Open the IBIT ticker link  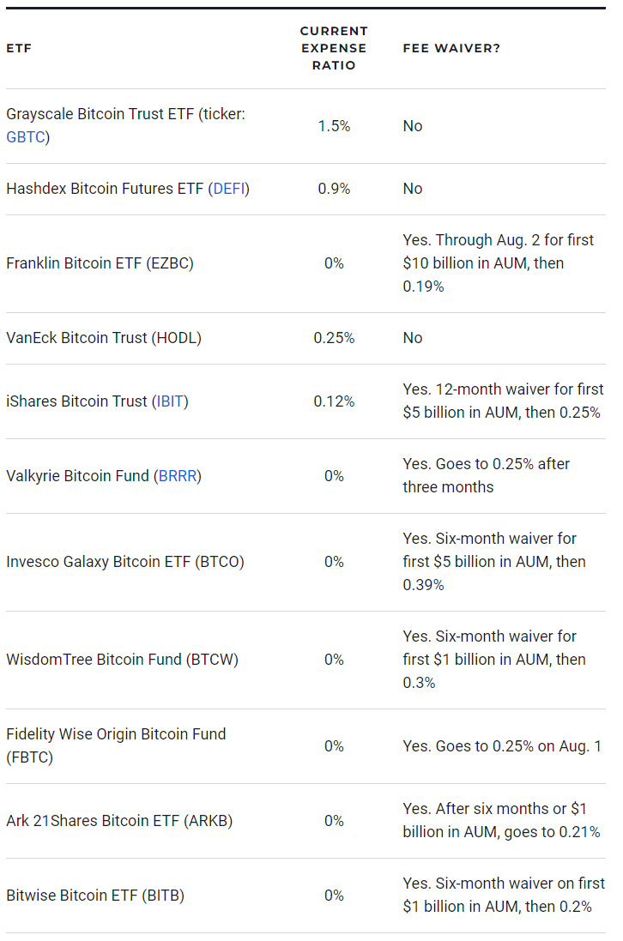pyautogui.click(x=171, y=401)
